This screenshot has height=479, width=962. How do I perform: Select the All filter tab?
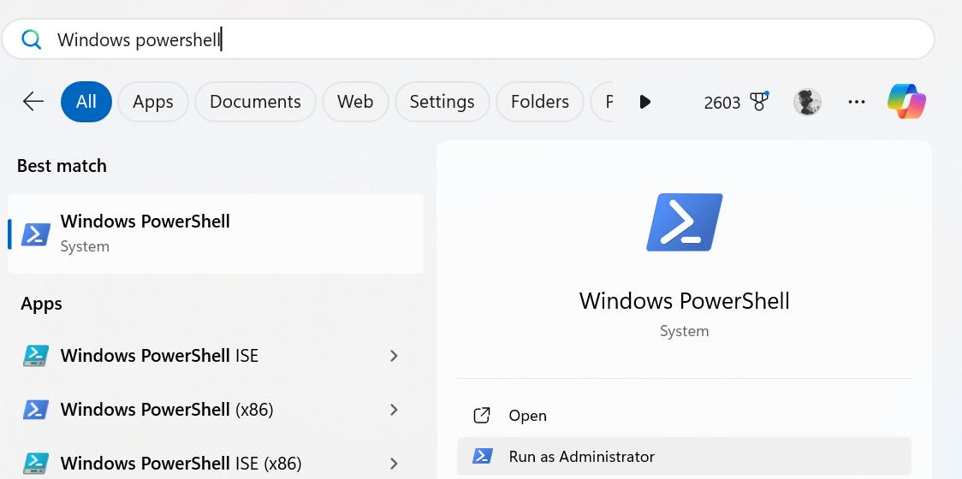point(86,102)
